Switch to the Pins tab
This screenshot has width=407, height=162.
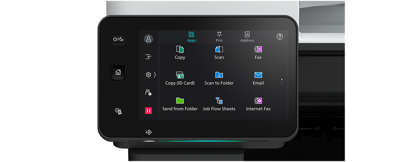pyautogui.click(x=219, y=37)
